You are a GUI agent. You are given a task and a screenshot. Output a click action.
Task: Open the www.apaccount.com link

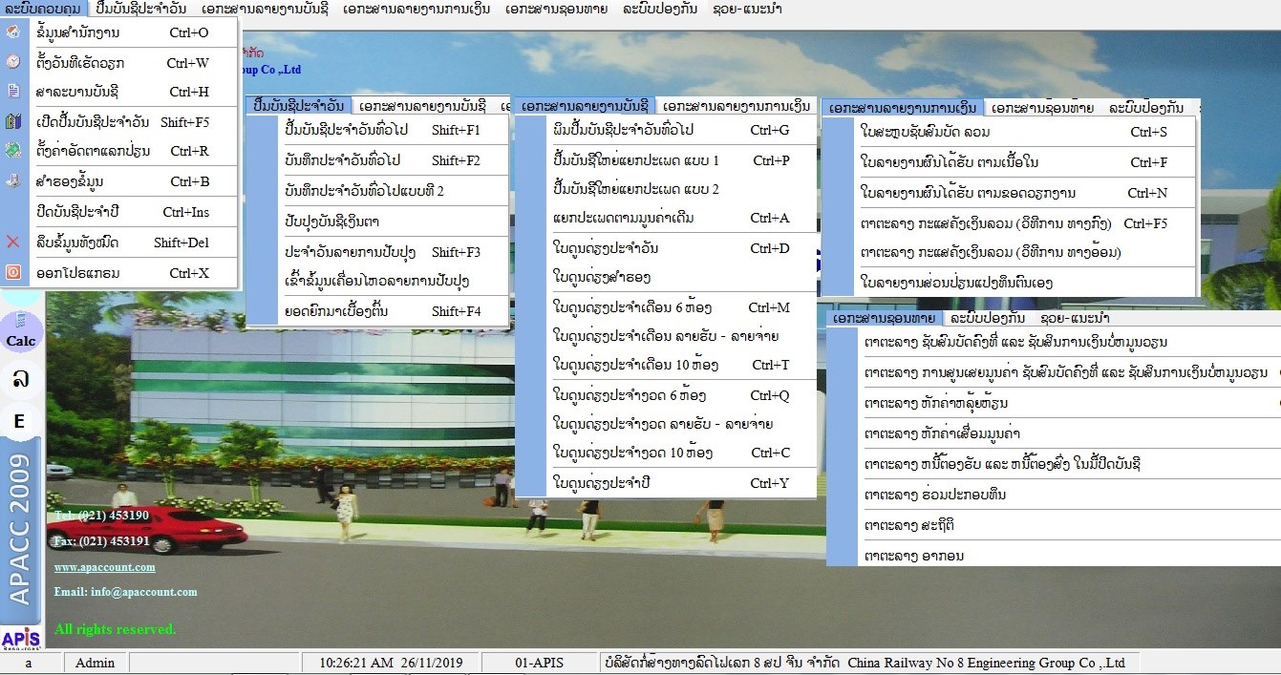(104, 567)
